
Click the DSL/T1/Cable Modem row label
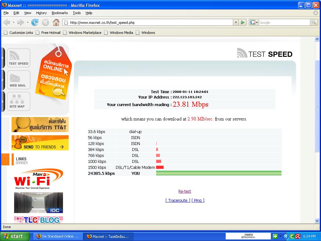click(x=135, y=168)
